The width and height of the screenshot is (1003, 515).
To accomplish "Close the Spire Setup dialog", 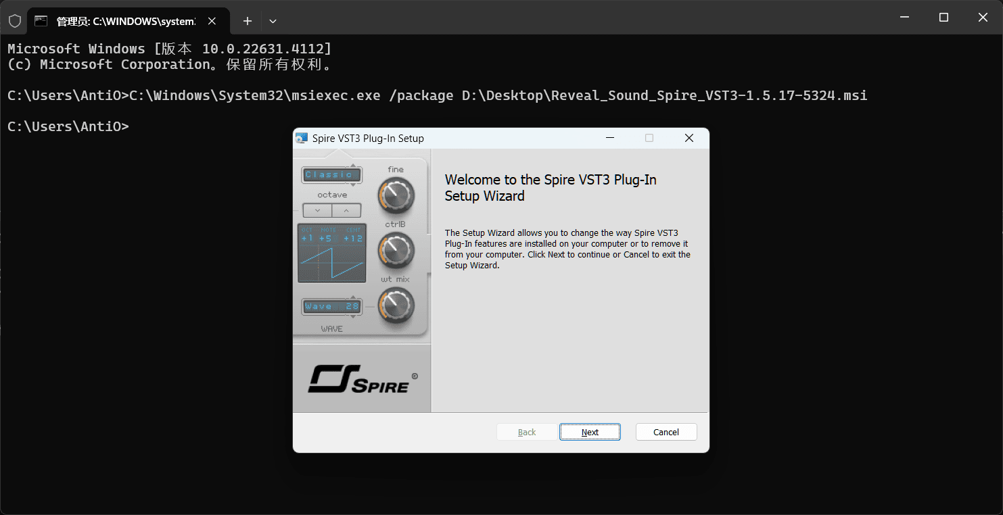I will point(689,138).
